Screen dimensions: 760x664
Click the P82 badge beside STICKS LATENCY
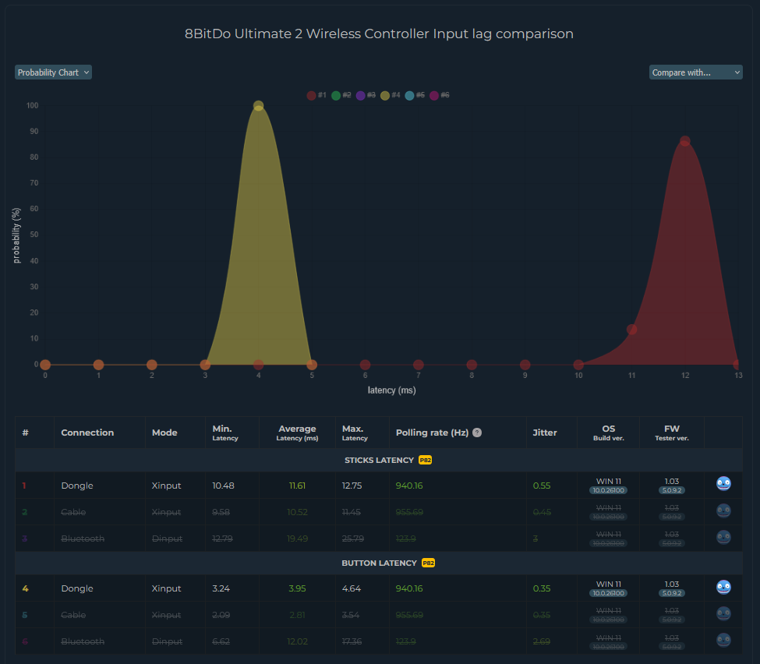point(425,461)
